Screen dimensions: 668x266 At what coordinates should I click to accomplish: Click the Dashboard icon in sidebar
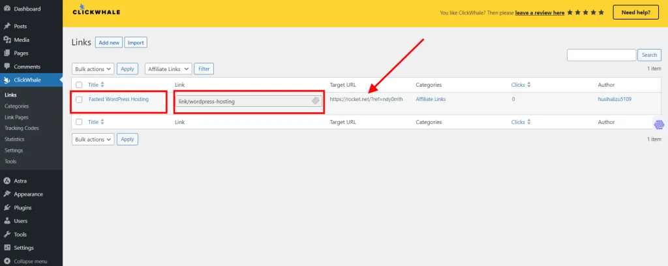tap(7, 9)
